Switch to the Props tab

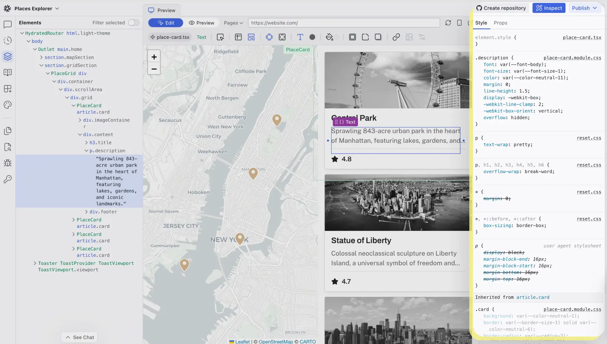pos(500,23)
